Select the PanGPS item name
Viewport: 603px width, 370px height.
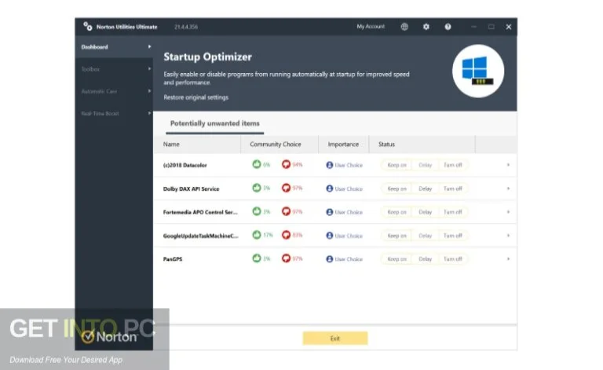[173, 259]
